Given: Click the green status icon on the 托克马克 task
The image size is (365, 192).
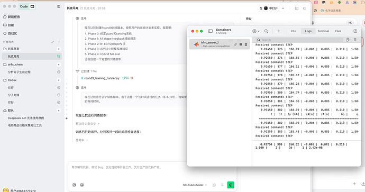Looking at the screenshot, I should pyautogui.click(x=59, y=56).
